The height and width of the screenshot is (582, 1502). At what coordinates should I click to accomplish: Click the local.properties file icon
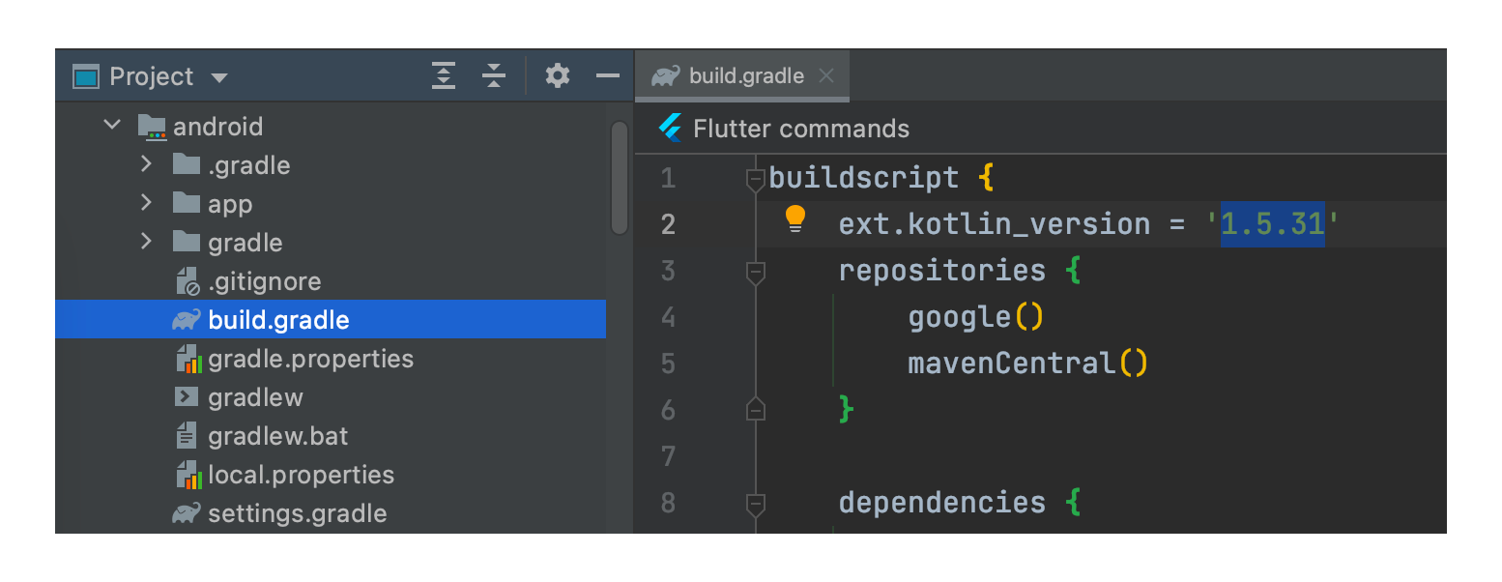188,475
